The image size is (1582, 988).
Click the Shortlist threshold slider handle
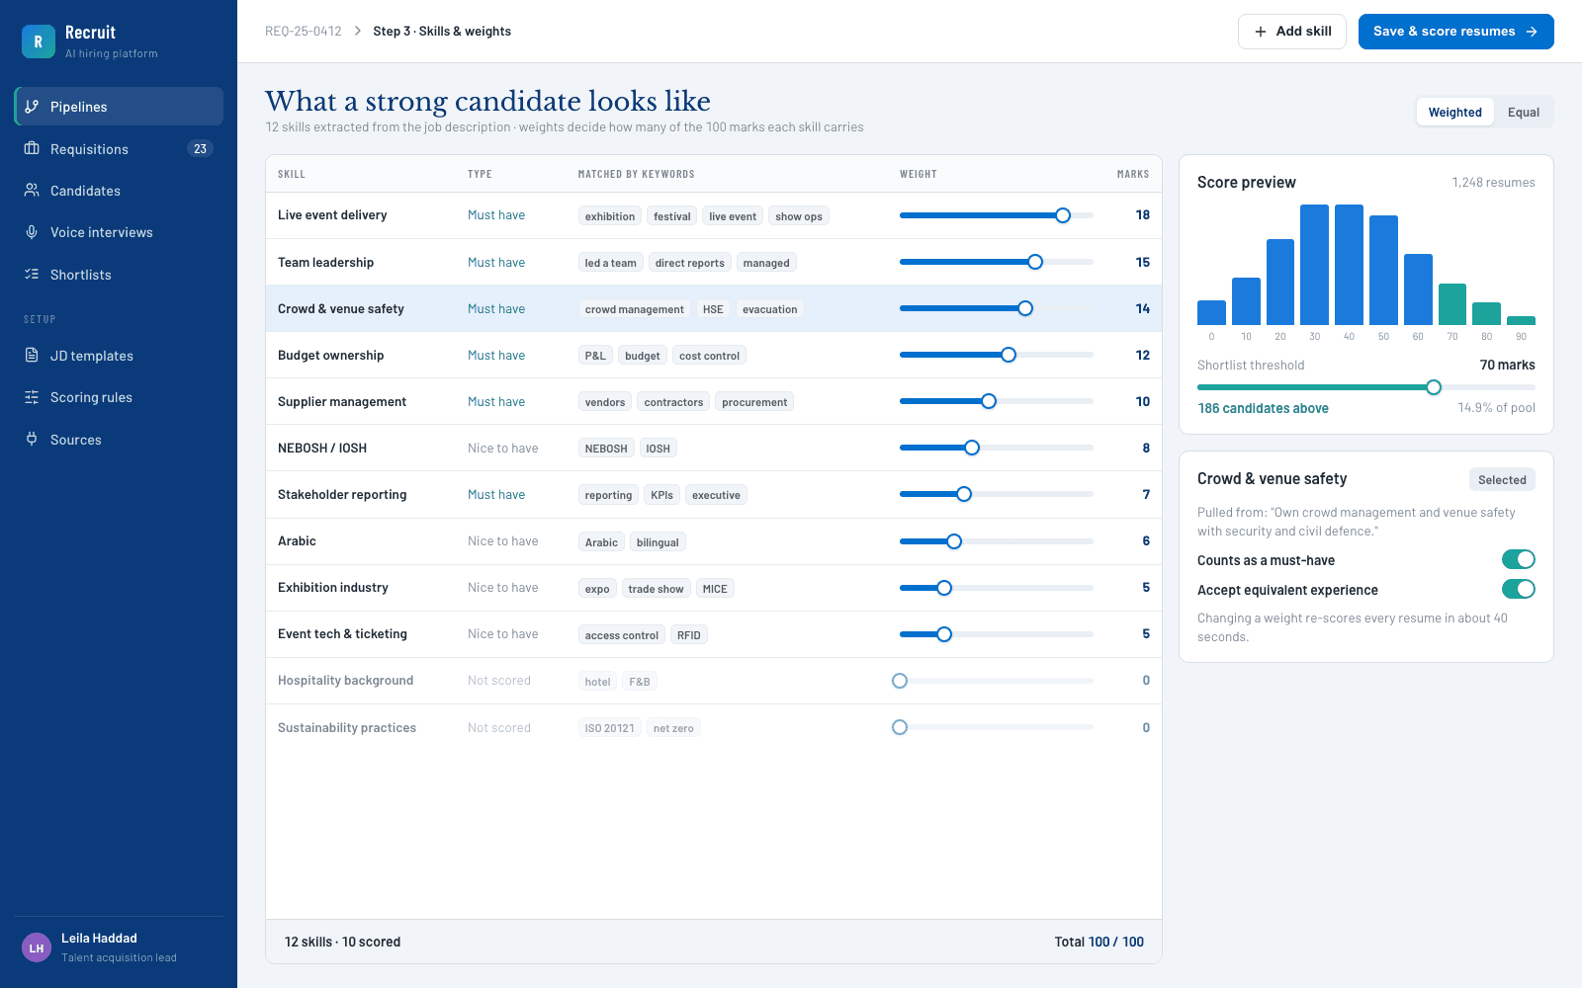click(1434, 387)
